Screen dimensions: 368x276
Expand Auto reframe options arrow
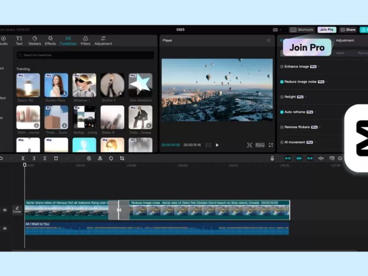pos(316,112)
